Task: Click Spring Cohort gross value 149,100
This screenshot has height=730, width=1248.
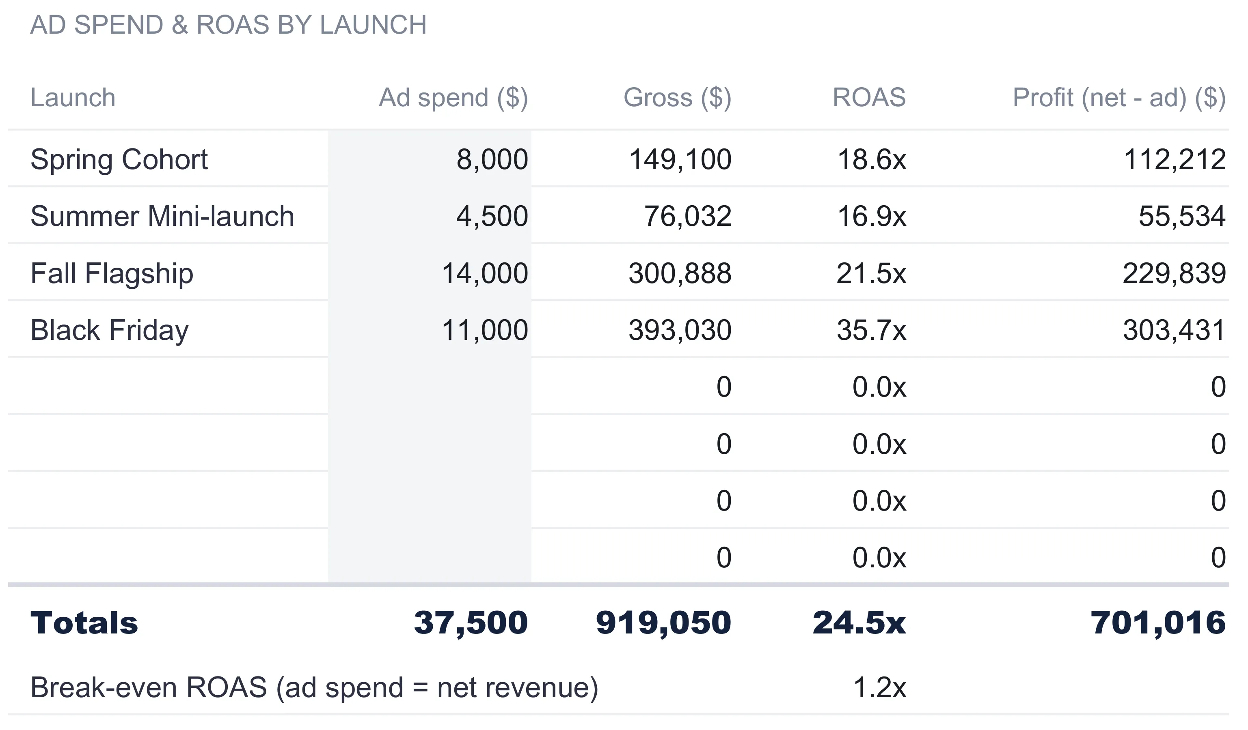Action: tap(680, 160)
